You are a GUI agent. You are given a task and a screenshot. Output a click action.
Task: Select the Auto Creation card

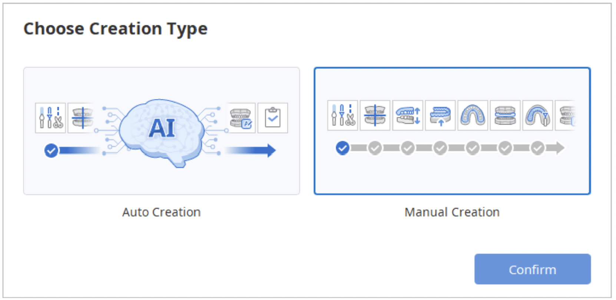[162, 130]
